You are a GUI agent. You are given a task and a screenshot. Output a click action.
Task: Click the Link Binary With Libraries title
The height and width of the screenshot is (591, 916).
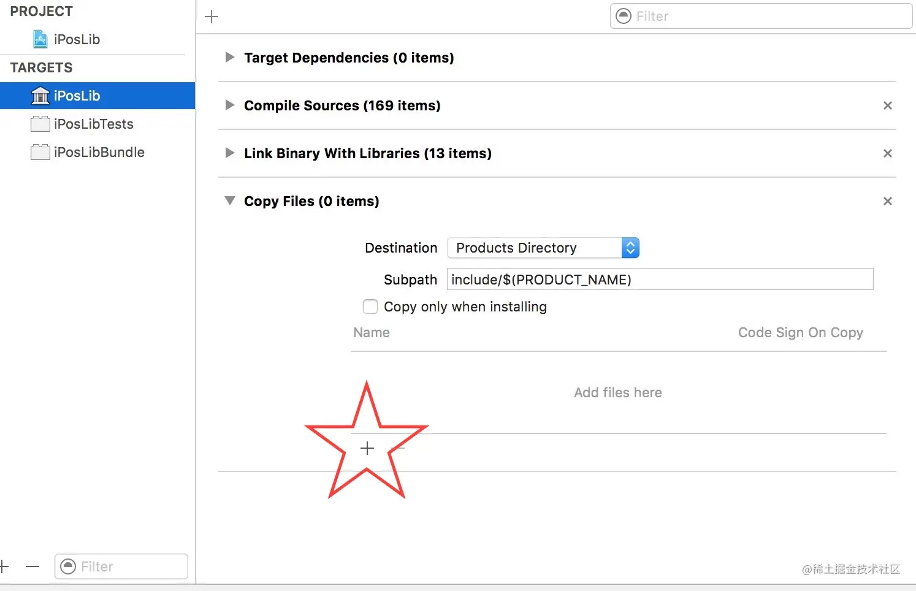click(x=368, y=153)
